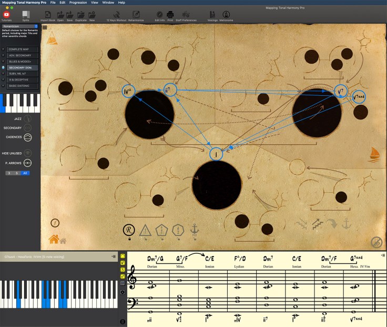387x327 pixels.
Task: Open the hamburger menu above the map
Action: point(44,27)
